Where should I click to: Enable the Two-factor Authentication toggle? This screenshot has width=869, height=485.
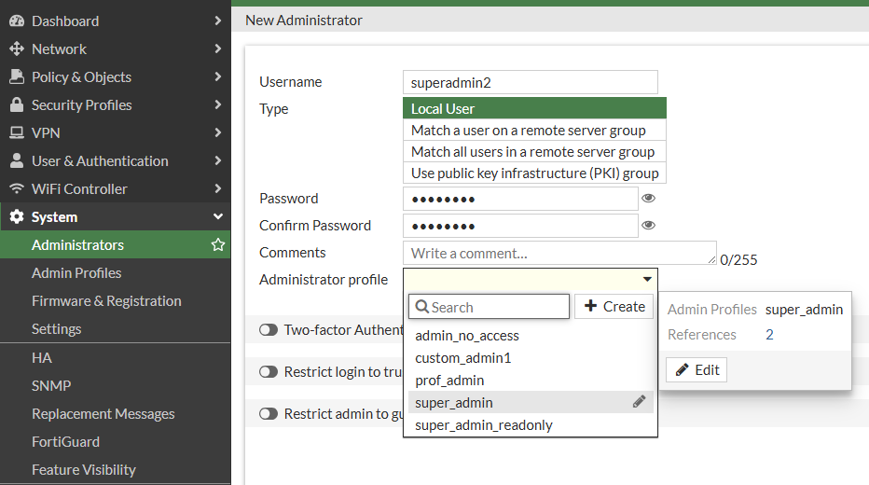[x=269, y=329]
